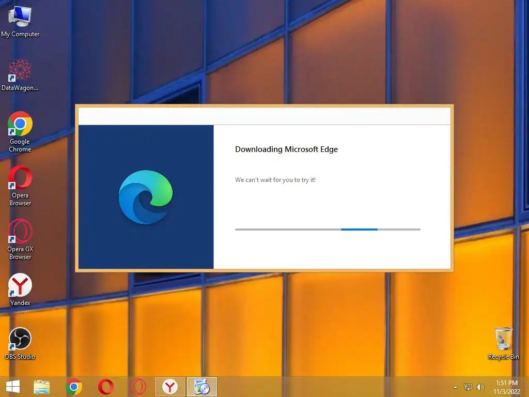Click the Edge installer title bar
This screenshot has width=529, height=397.
(x=264, y=116)
